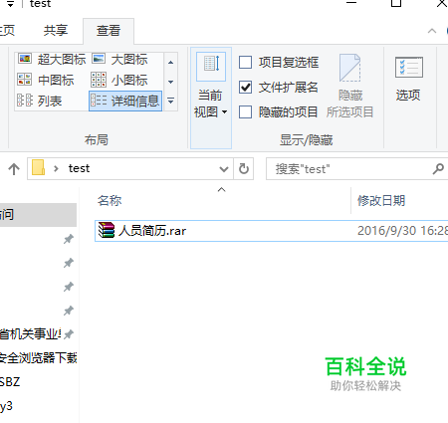This screenshot has width=448, height=423.
Task: Open the SBZ sidebar folder
Action: point(10,382)
